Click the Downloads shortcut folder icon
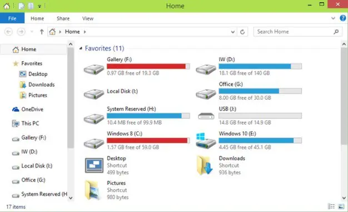The width and height of the screenshot is (348, 212). pos(205,165)
